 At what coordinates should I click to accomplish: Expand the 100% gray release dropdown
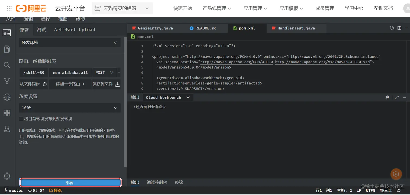[70, 108]
